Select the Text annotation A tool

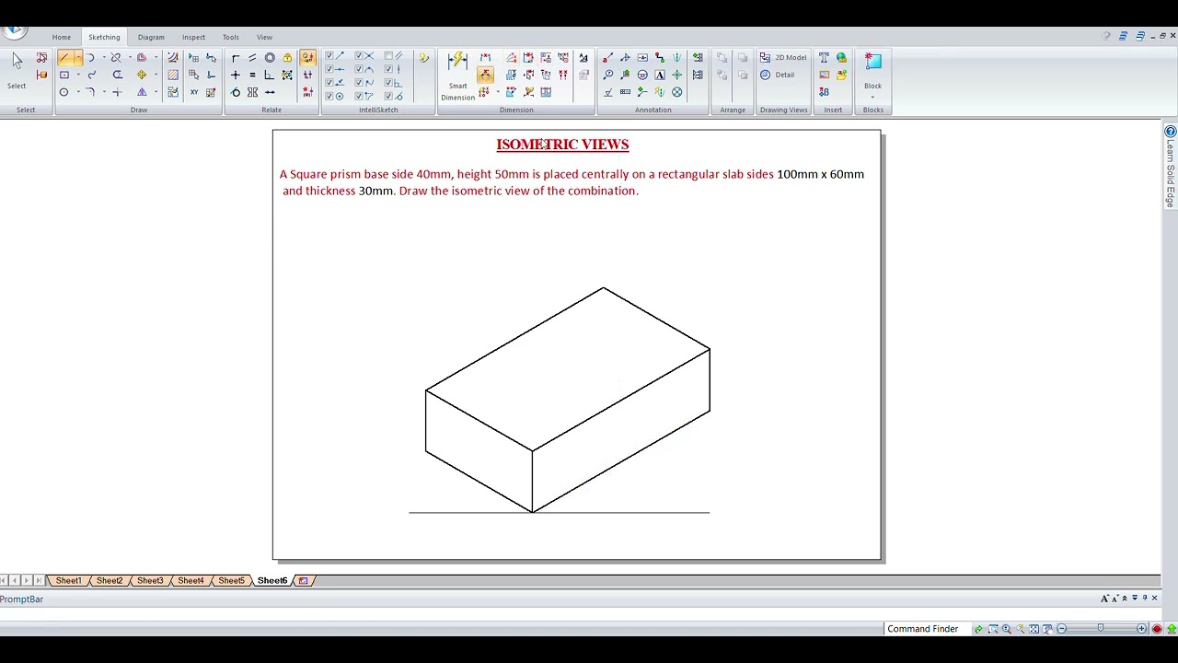pos(660,75)
